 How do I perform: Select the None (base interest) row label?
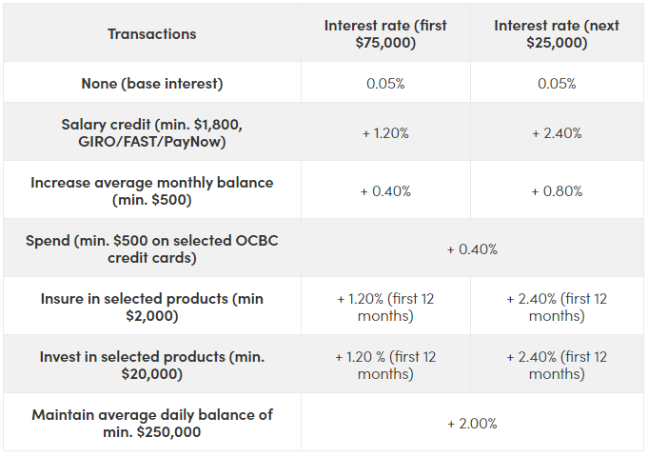(x=152, y=84)
